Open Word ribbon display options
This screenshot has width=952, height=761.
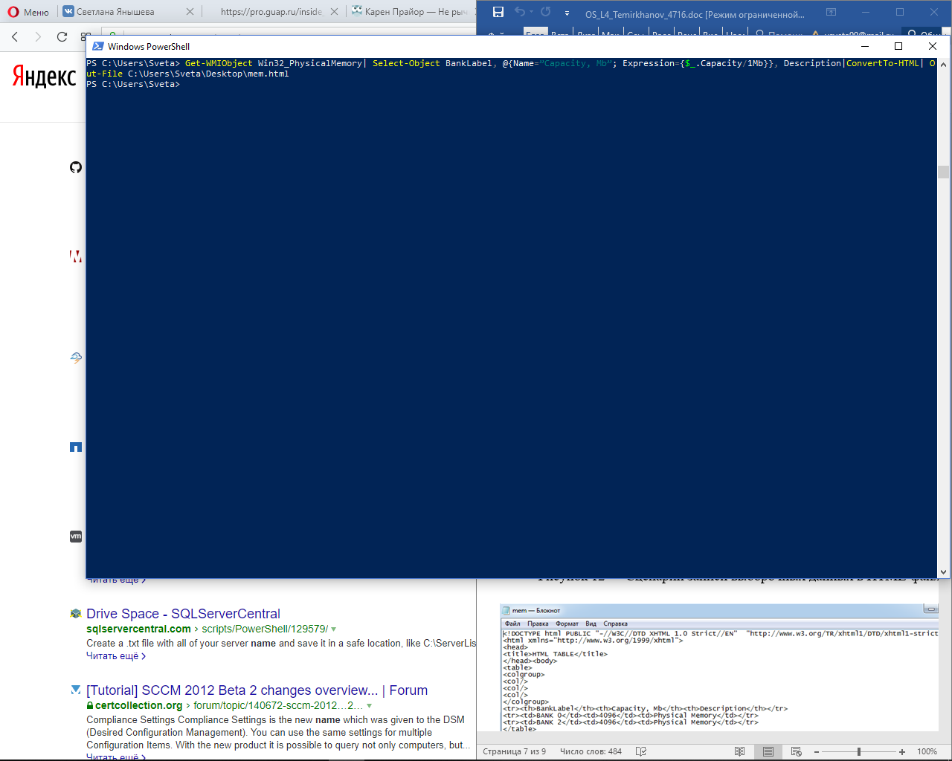pyautogui.click(x=832, y=12)
